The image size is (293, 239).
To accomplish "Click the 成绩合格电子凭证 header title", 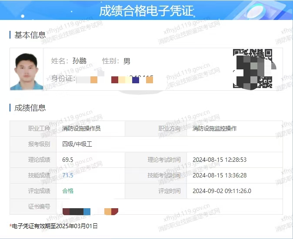I will click(x=146, y=11).
